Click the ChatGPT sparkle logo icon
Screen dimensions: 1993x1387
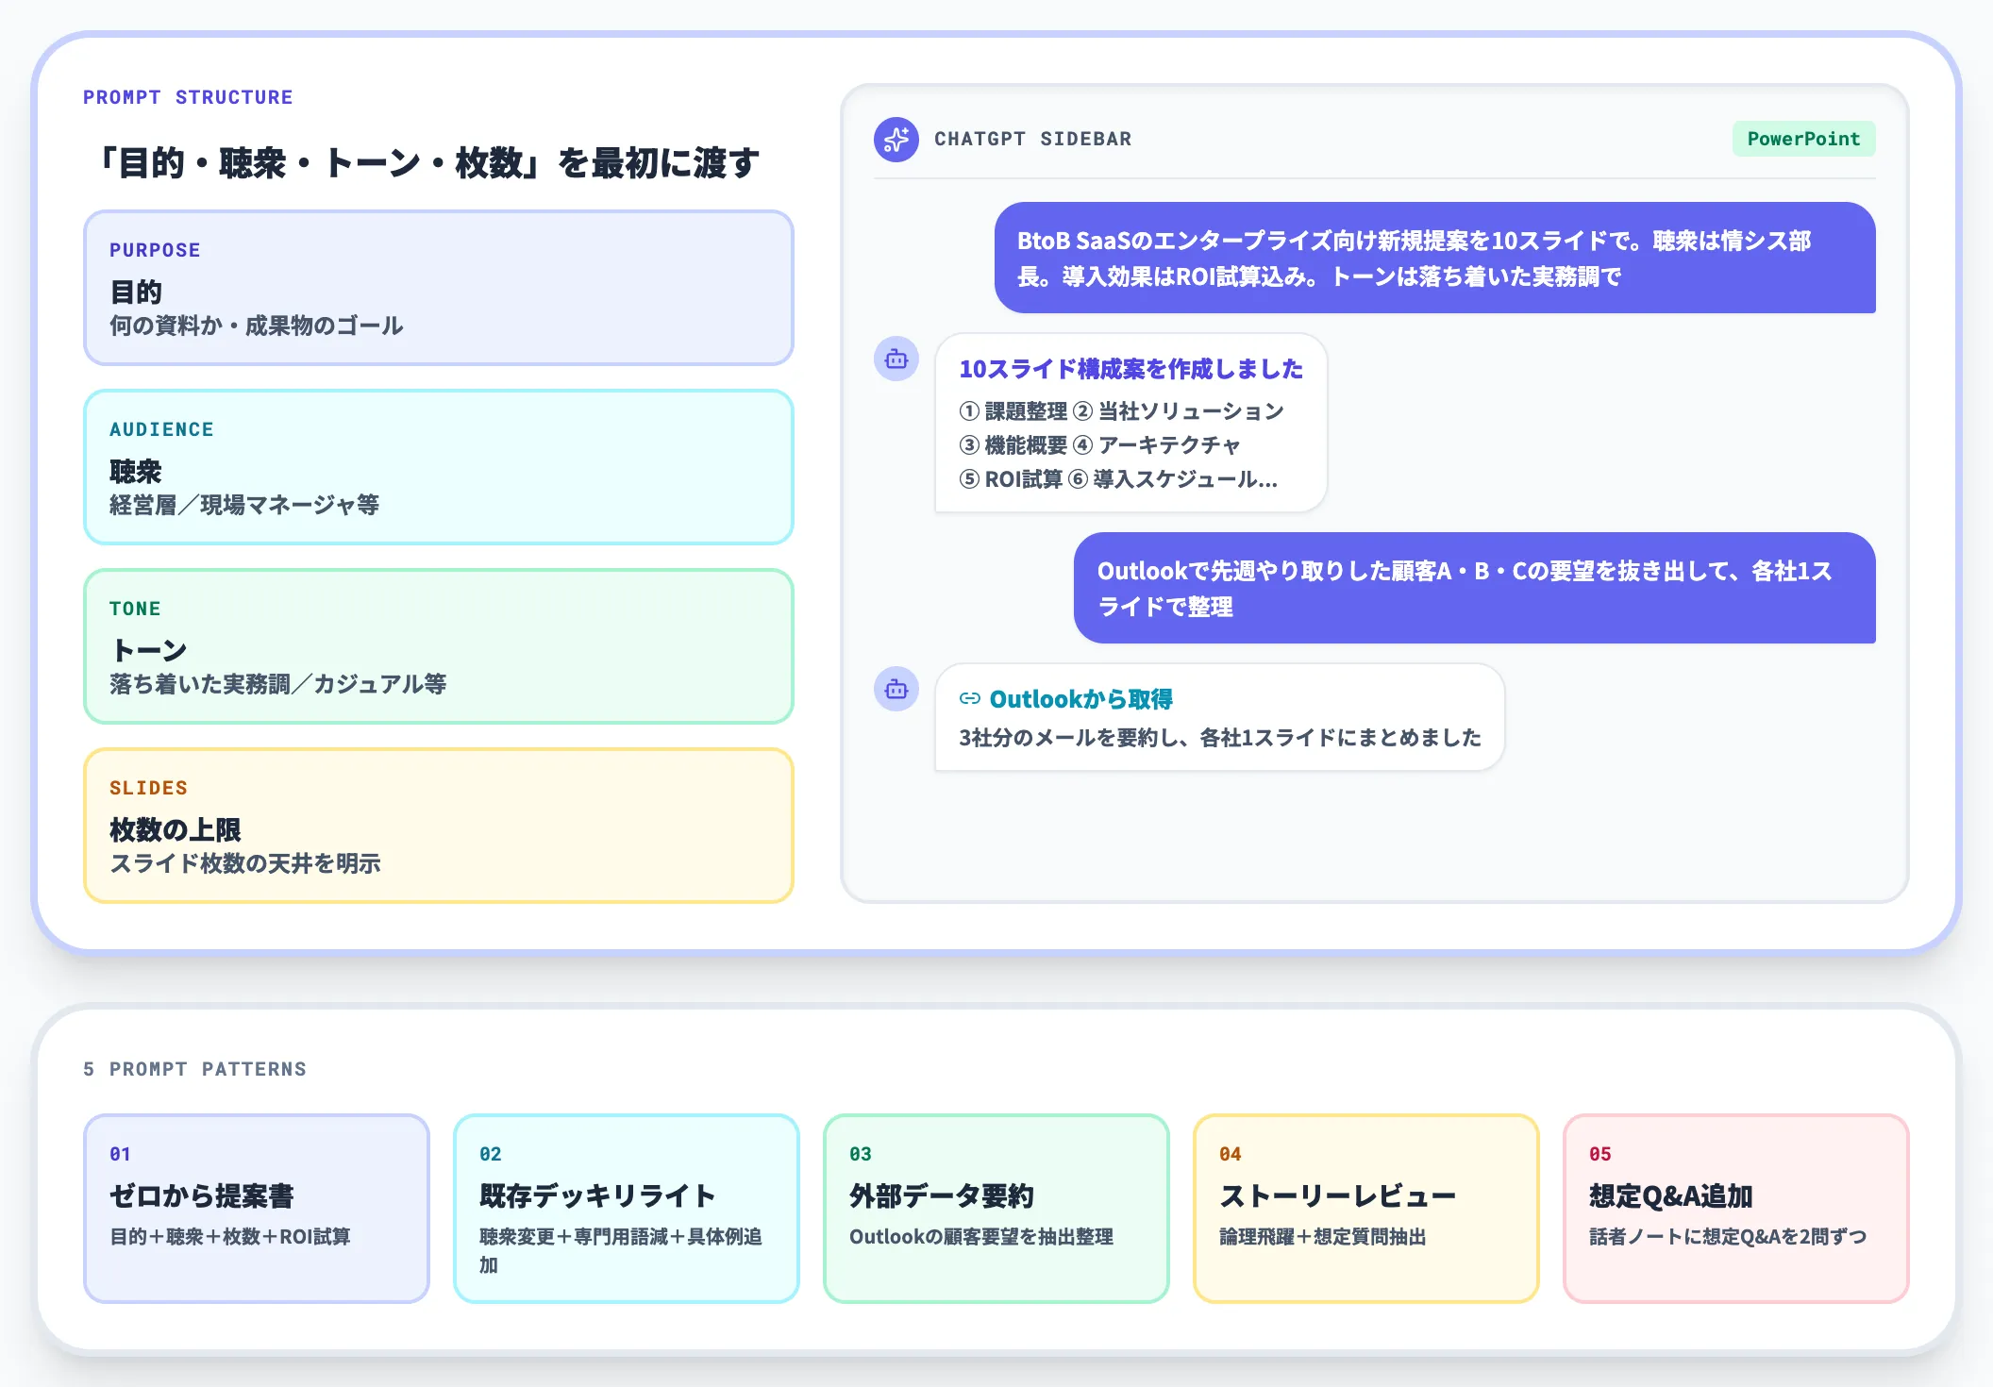coord(896,140)
